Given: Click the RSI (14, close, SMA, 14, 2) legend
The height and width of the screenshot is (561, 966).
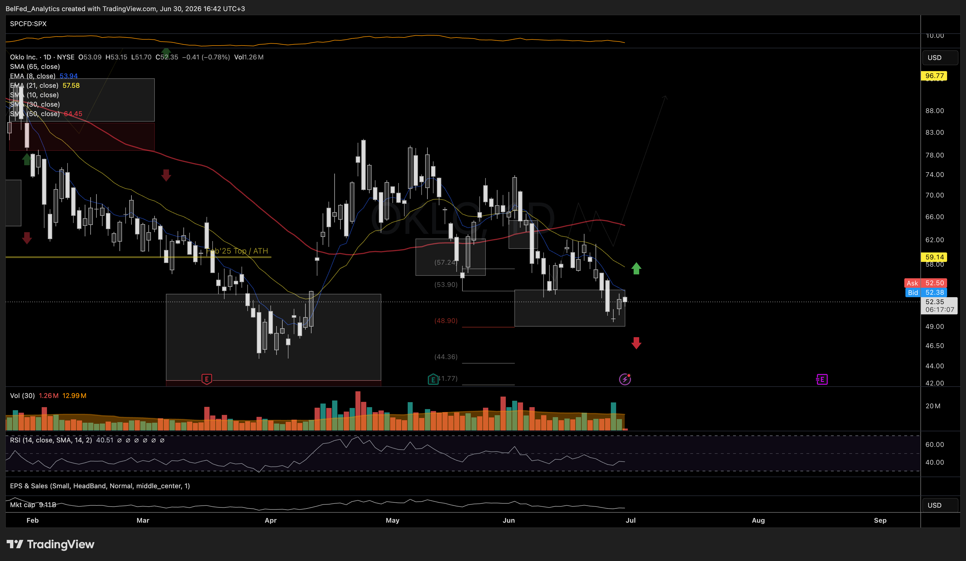Looking at the screenshot, I should pos(51,440).
